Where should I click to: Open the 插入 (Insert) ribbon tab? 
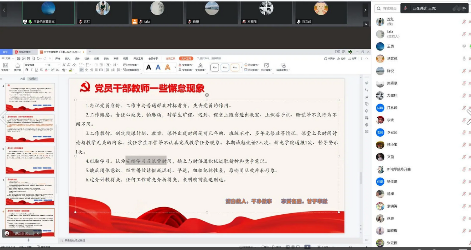click(x=67, y=59)
